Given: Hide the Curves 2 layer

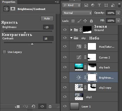Looking at the screenshot, I should (x=65, y=57).
